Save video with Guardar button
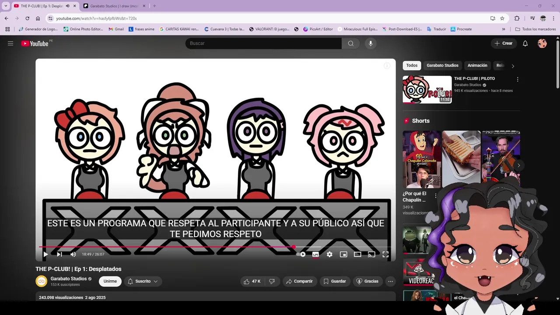This screenshot has width=560, height=315. point(335,281)
